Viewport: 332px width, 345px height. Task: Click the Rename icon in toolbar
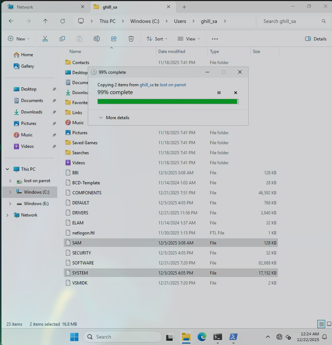pos(97,39)
